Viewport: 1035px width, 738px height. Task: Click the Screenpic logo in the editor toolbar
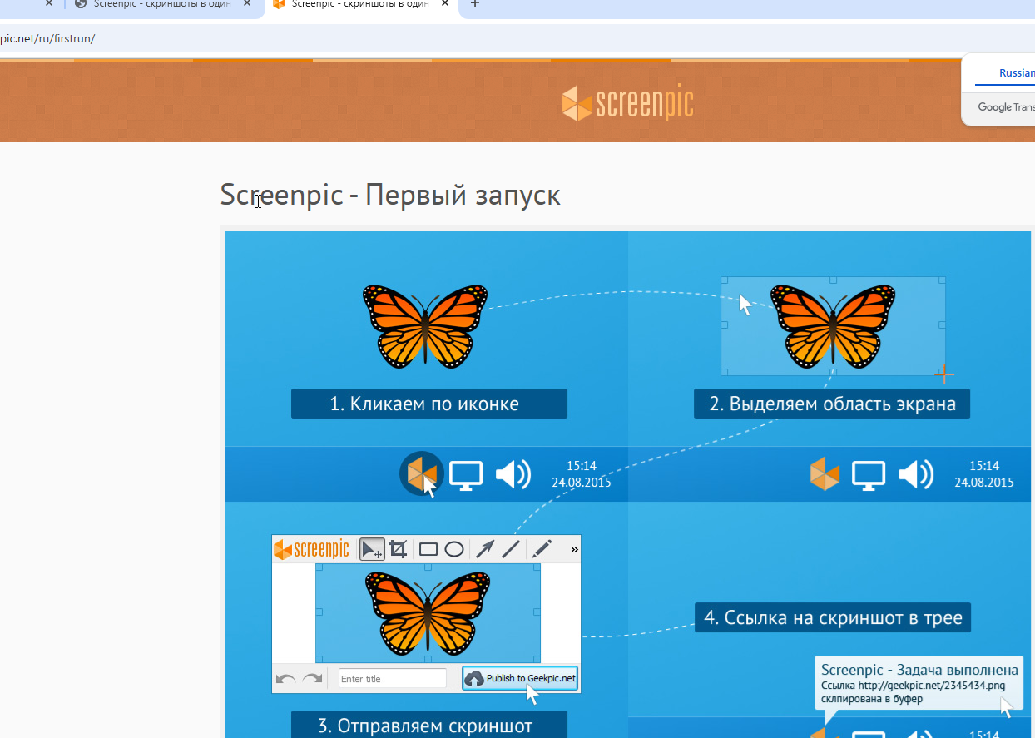[312, 549]
